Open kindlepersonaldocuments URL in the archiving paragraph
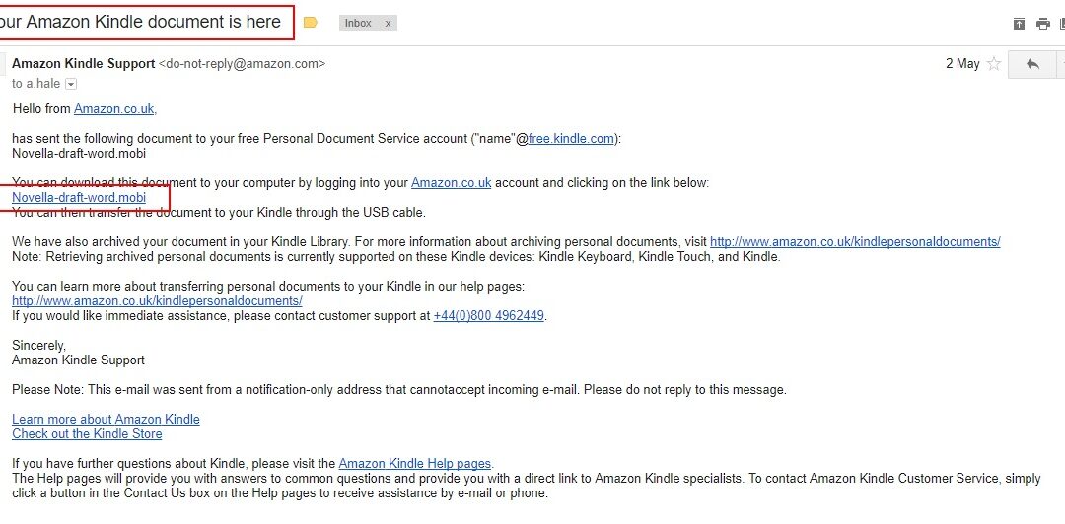 click(x=855, y=241)
